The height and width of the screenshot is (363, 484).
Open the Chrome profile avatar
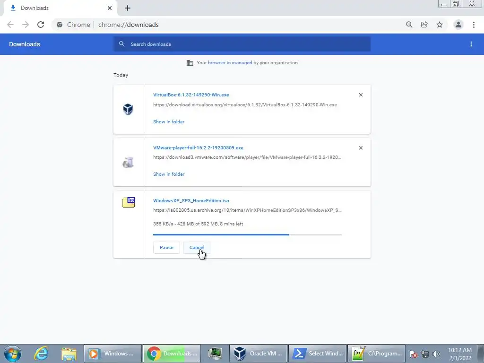click(x=458, y=25)
